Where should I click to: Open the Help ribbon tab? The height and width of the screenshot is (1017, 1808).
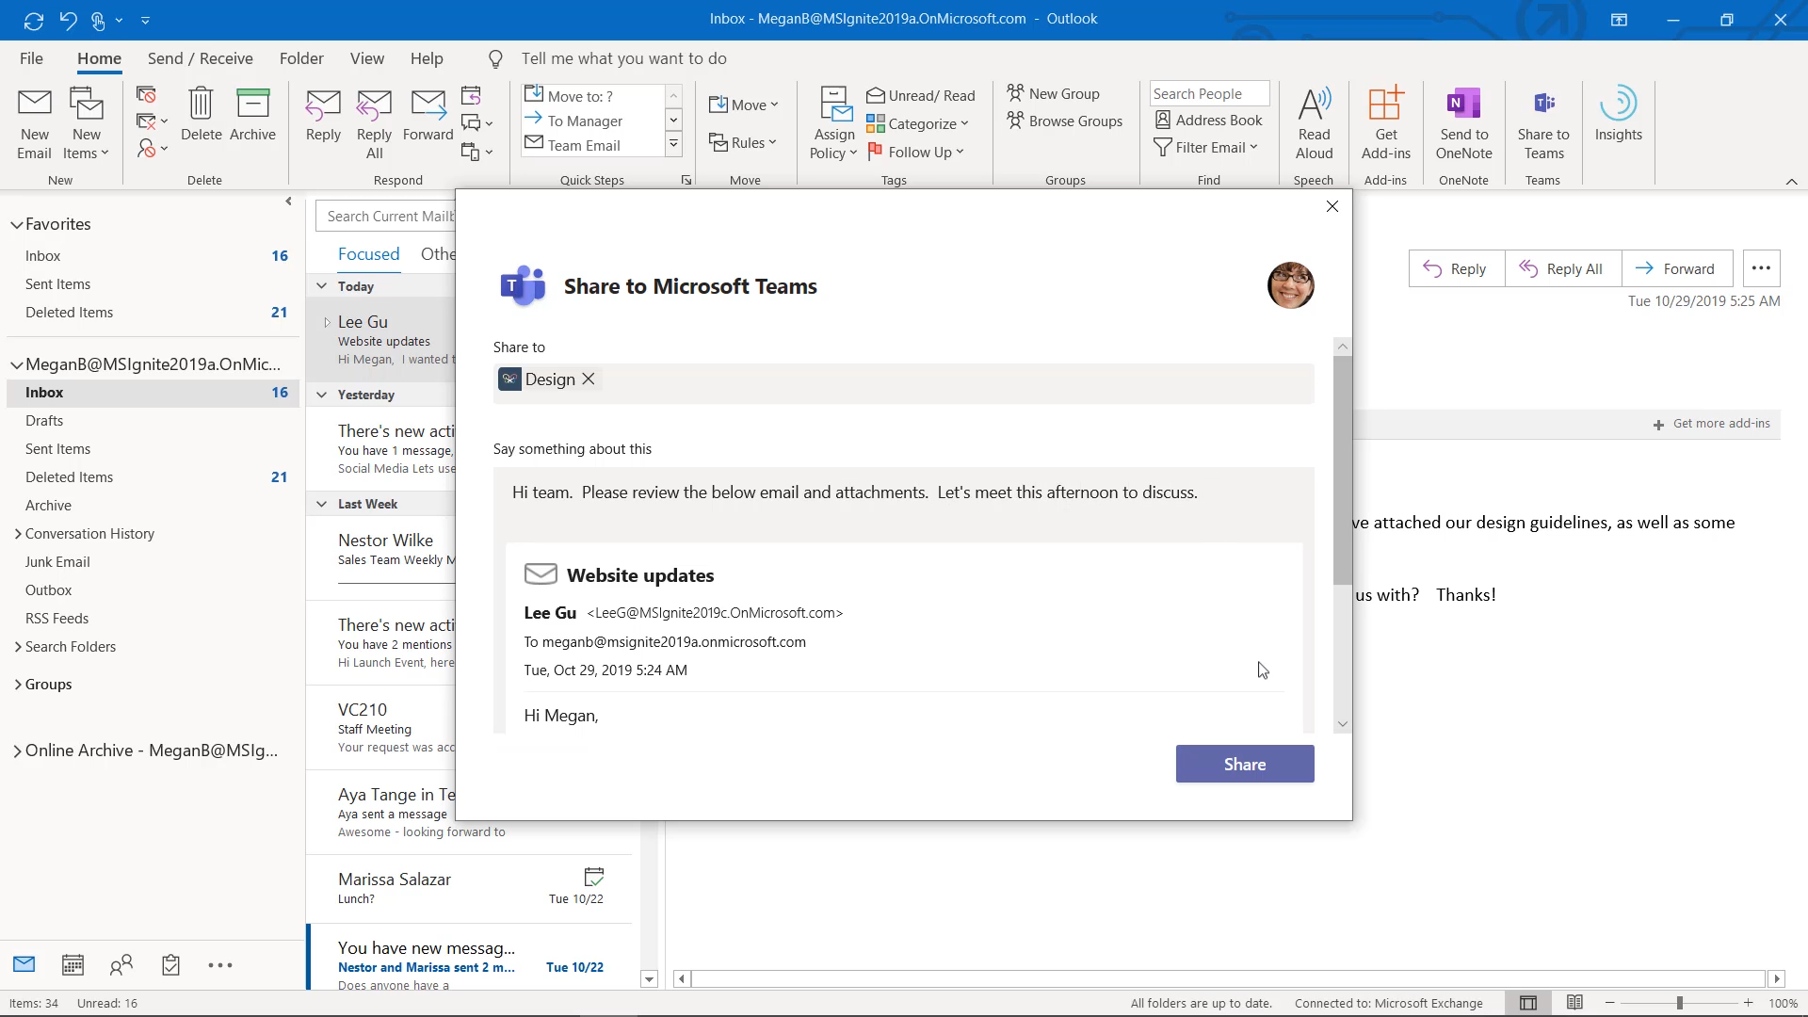pos(427,58)
